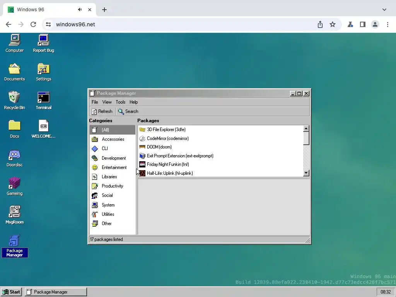Click the Search toolbar button
The width and height of the screenshot is (396, 297).
coord(128,111)
